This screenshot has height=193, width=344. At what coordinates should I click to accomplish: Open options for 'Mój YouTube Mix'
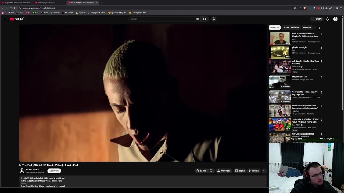point(321,77)
